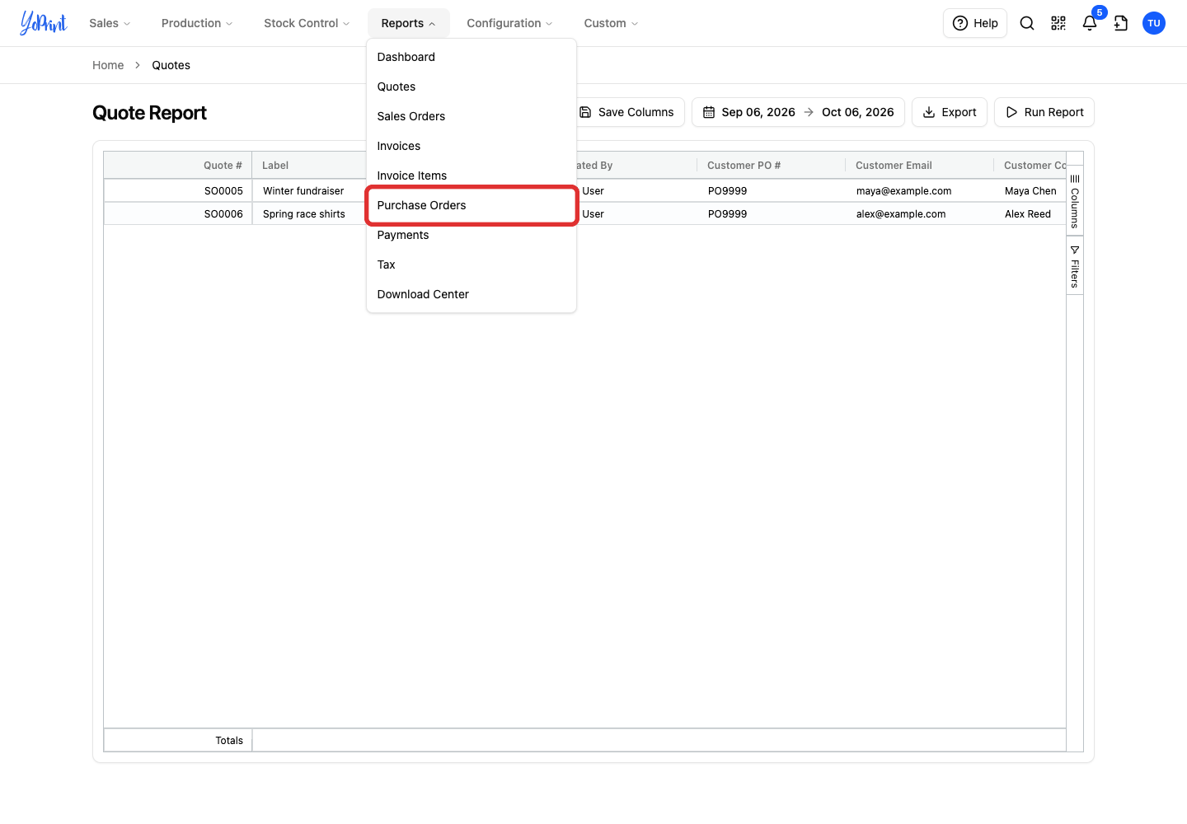This screenshot has width=1187, height=824.
Task: Select quote SO0006 cell
Action: [178, 214]
